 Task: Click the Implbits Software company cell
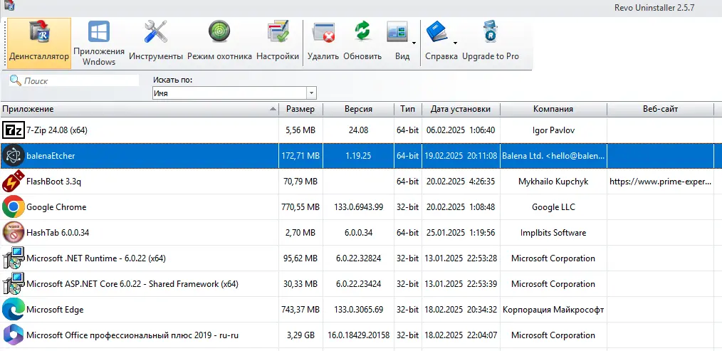click(x=553, y=233)
